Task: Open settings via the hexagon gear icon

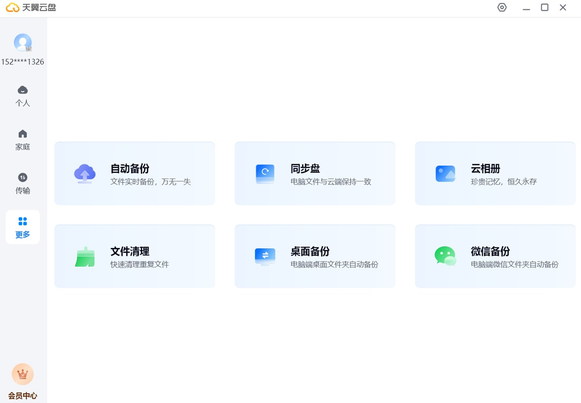Action: 502,8
